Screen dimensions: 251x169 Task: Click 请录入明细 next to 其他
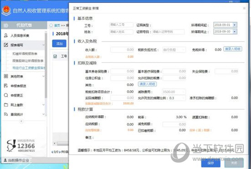(147, 84)
